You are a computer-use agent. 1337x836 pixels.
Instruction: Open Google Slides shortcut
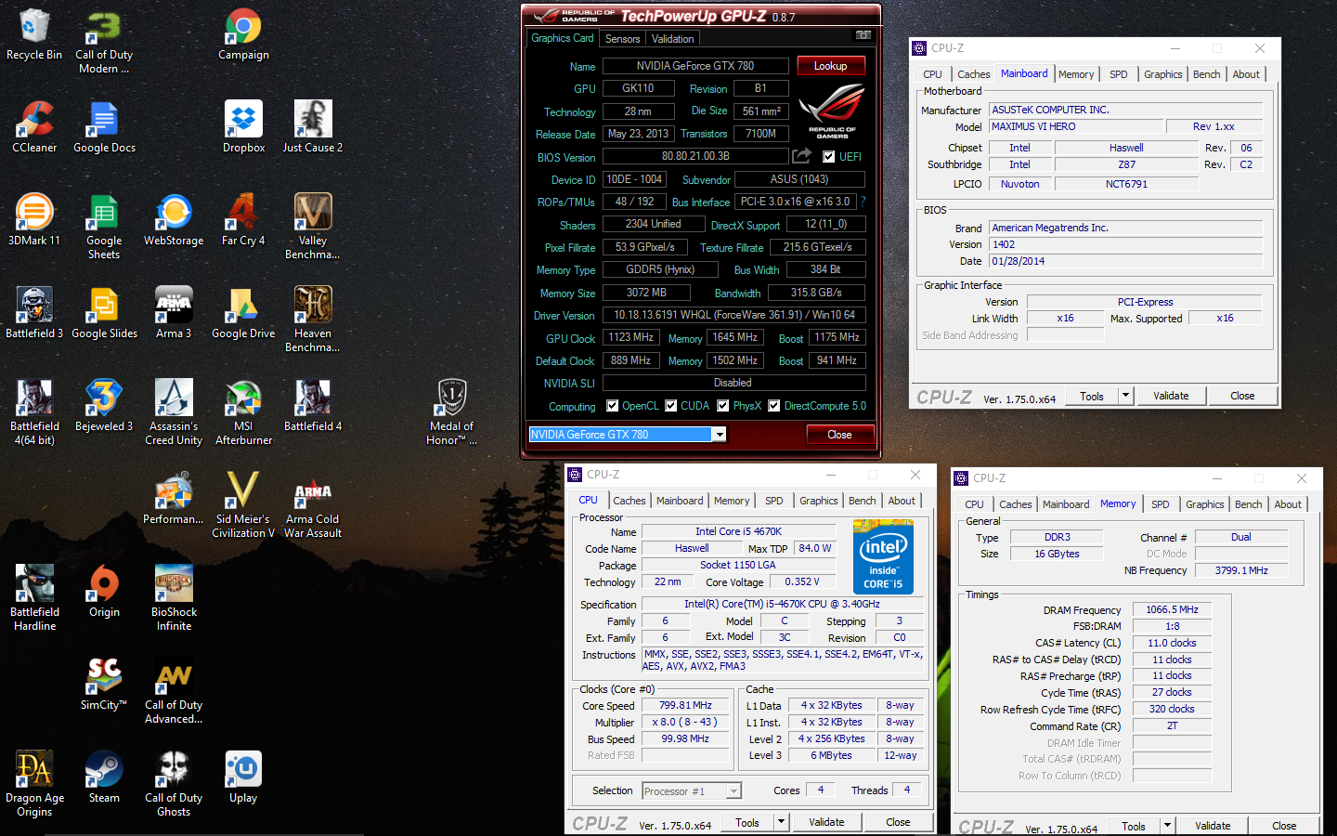click(104, 314)
